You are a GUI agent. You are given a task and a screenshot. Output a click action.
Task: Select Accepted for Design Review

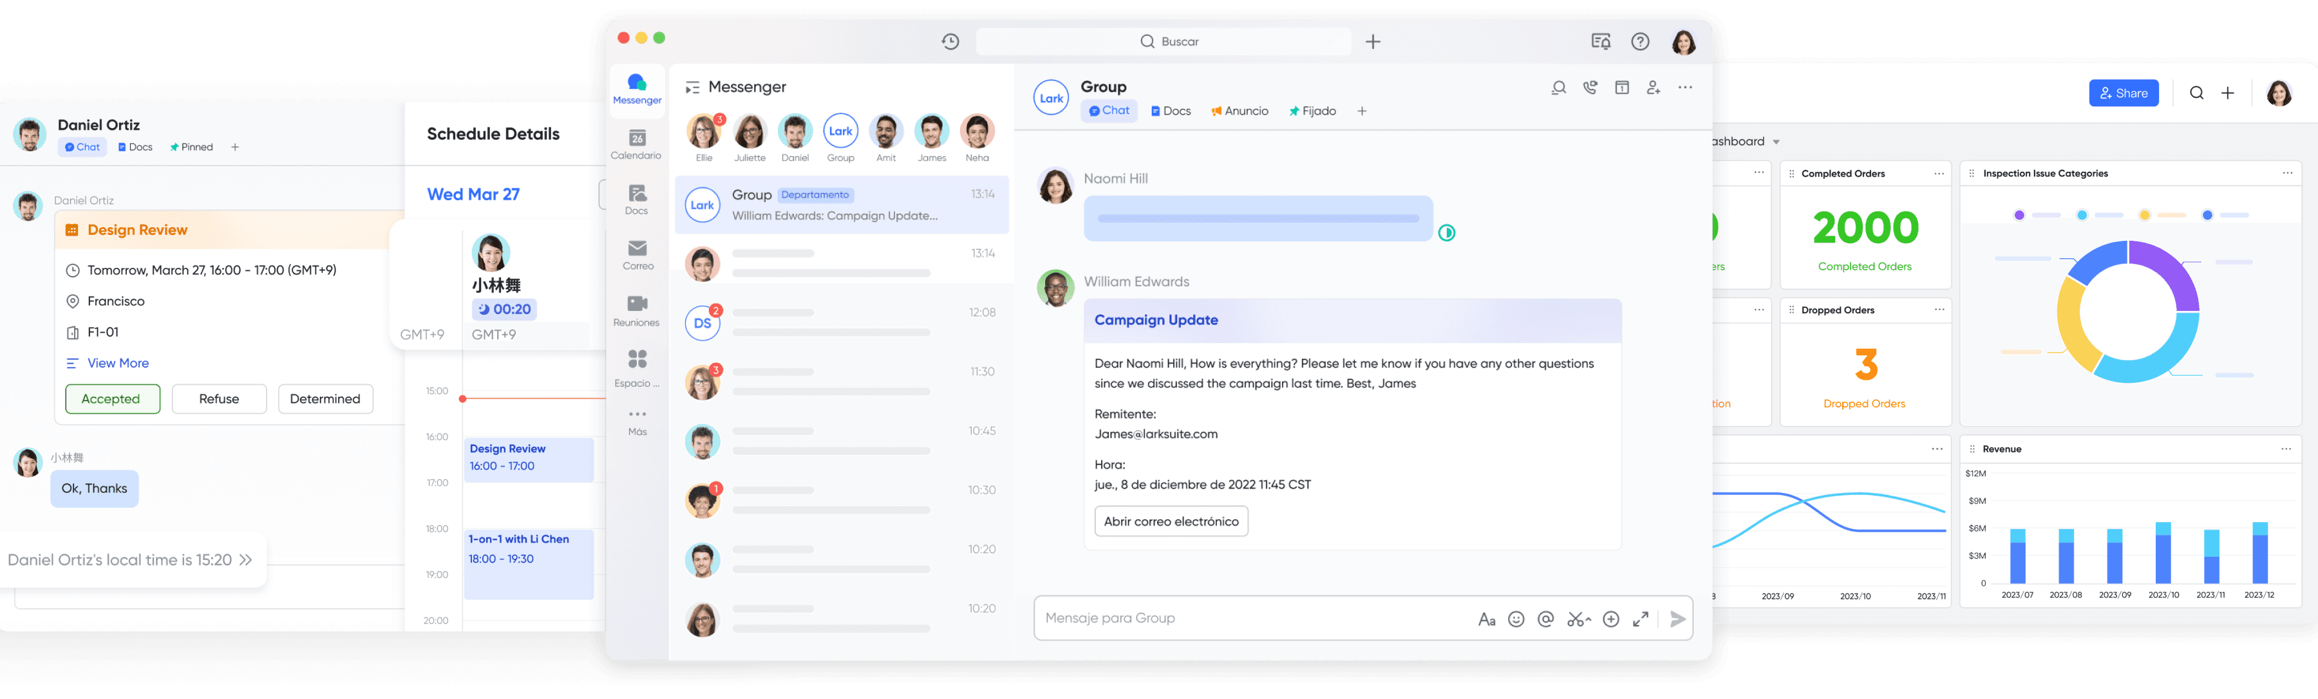pos(113,398)
